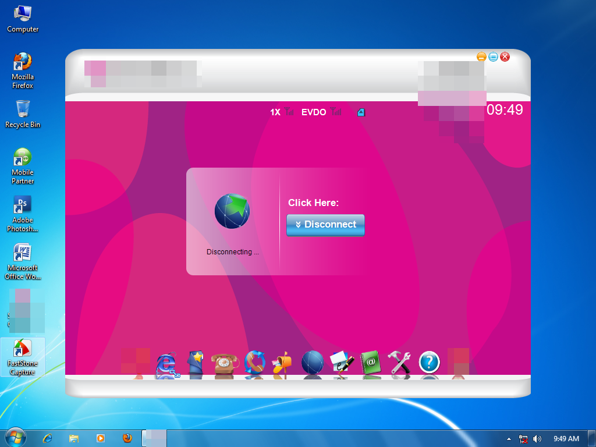This screenshot has height=447, width=596.
Task: Minimize the dialer window with orange button
Action: pyautogui.click(x=481, y=57)
